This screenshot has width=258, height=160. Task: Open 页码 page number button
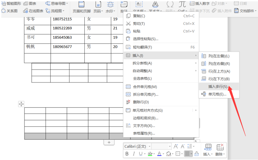pos(98,7)
